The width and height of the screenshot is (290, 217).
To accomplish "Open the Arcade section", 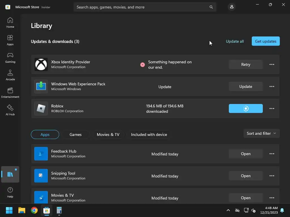I will tap(10, 75).
